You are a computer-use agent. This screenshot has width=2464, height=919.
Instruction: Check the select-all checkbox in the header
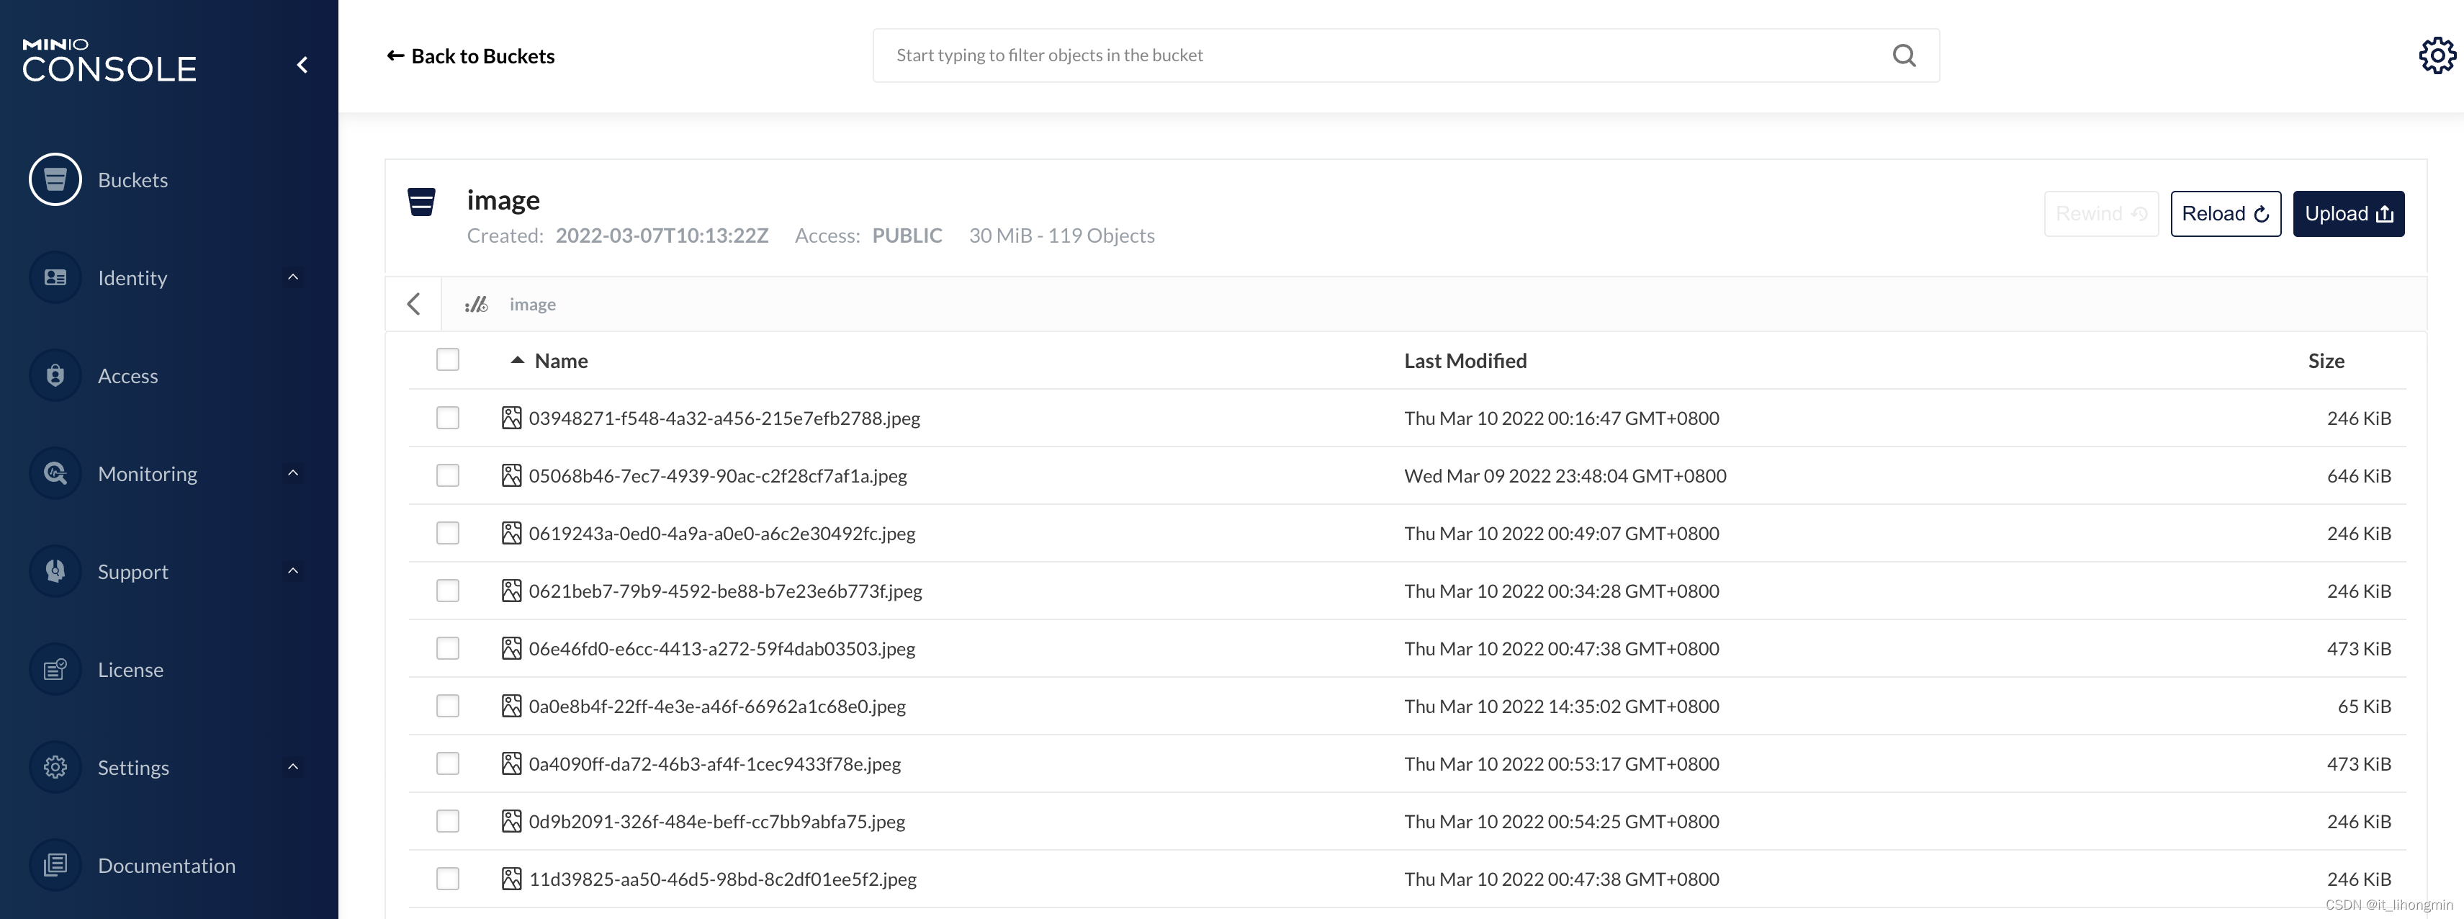click(448, 359)
